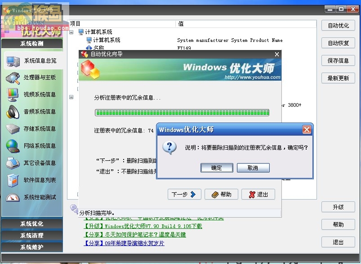Click the question mark icon in the confirm dialog
The image size is (361, 264).
point(169,148)
